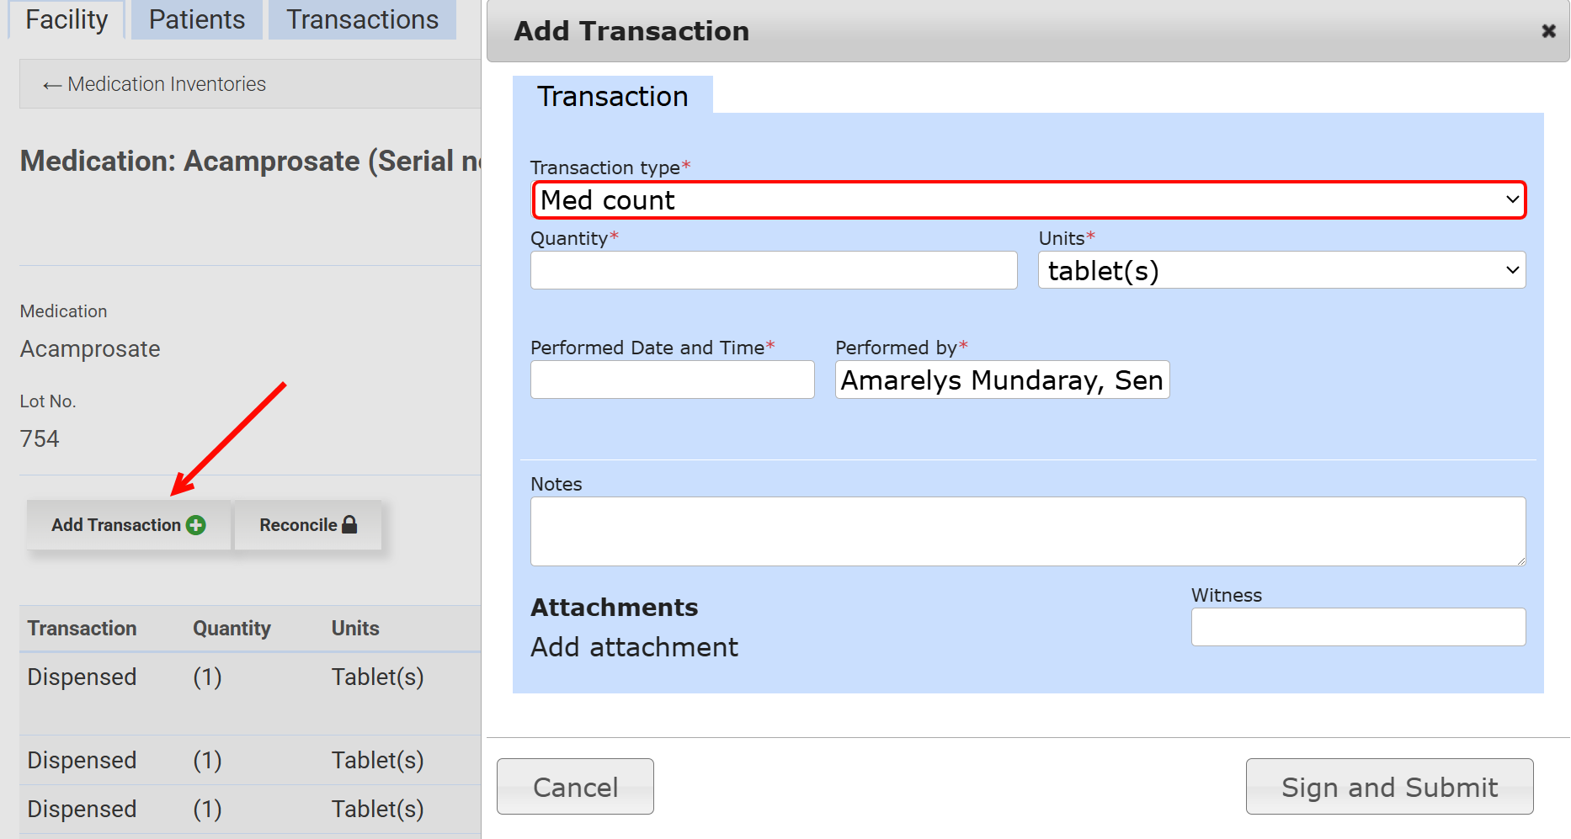Click the green plus Add Transaction icon

tap(196, 525)
